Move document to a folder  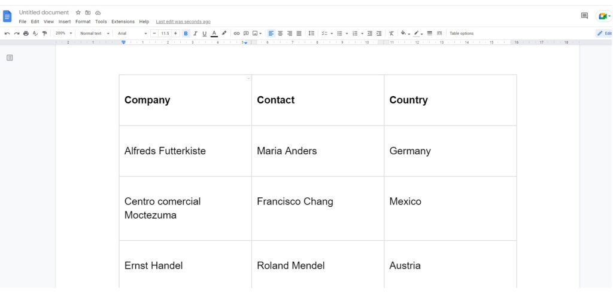click(87, 13)
